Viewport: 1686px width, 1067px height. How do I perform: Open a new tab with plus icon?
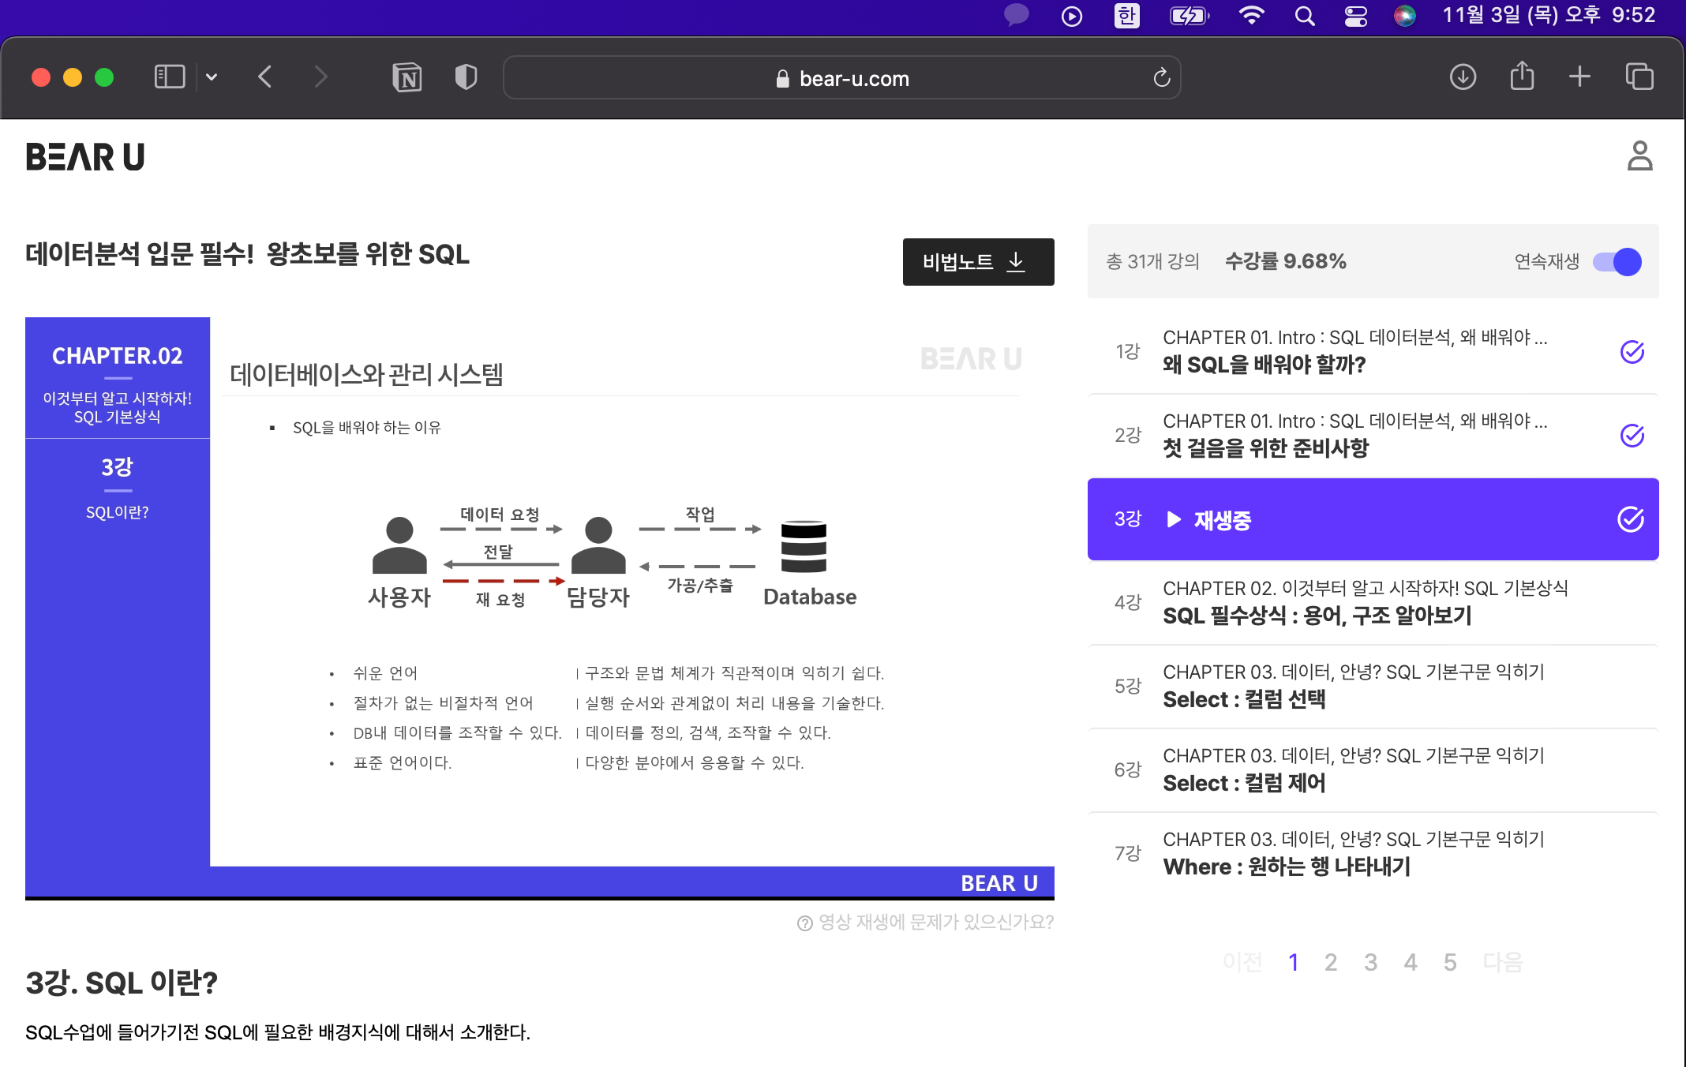click(1579, 77)
